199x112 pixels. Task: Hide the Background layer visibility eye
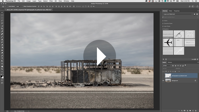pos(163,80)
